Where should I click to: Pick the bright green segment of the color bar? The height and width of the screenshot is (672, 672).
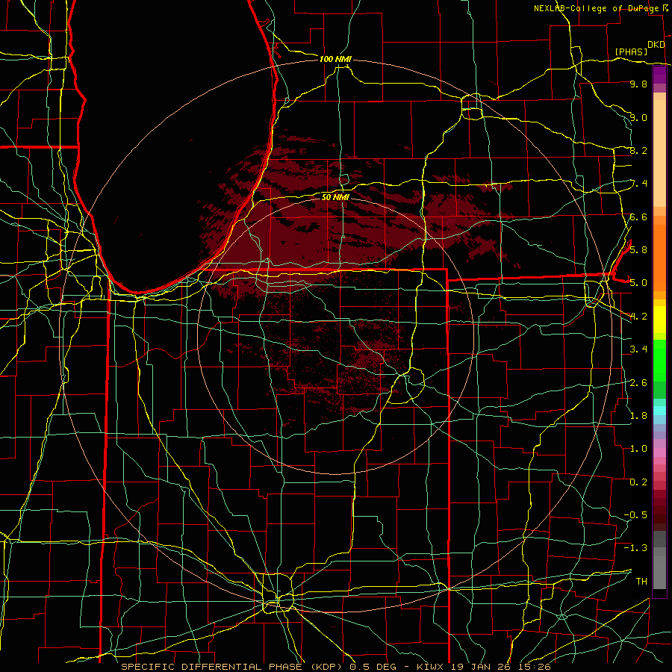click(x=659, y=361)
